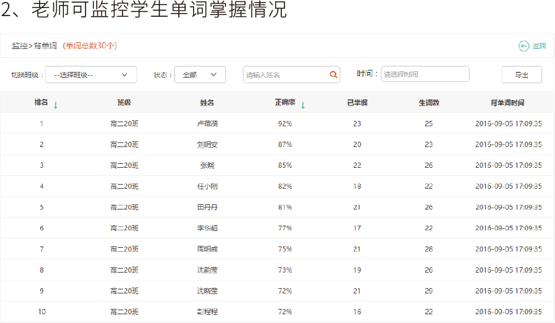This screenshot has height=323, width=555.
Task: Sort by accuracy rate arrow icon
Action: (303, 104)
